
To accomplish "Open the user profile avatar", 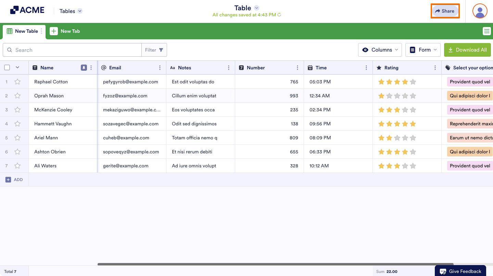I will tap(480, 11).
